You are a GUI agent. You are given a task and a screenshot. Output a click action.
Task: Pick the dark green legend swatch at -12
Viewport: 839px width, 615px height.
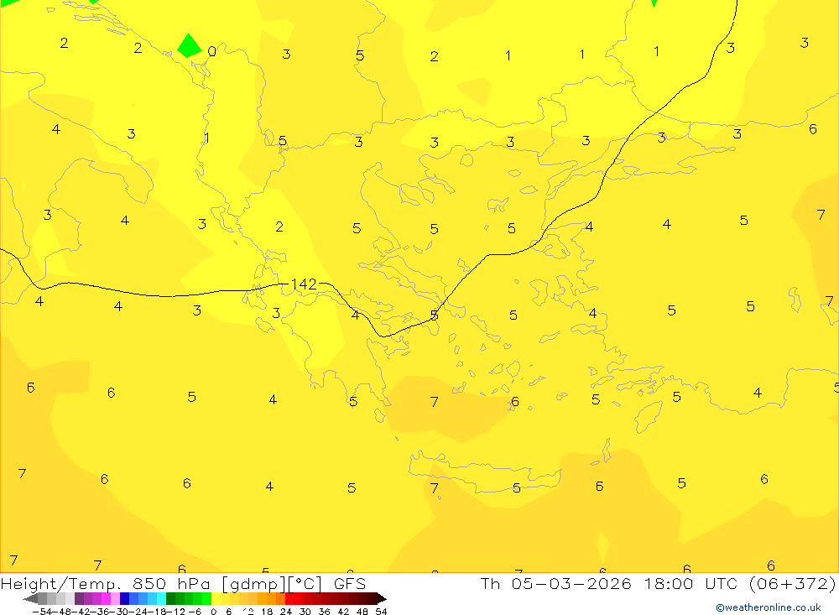(x=170, y=598)
